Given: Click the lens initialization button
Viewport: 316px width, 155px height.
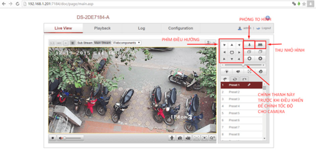Looking at the screenshot, I should (261, 71).
